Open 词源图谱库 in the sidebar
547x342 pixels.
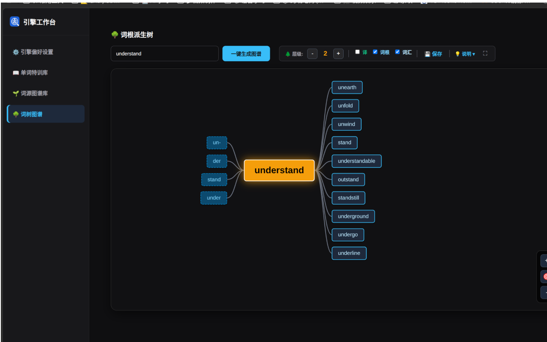coord(46,93)
